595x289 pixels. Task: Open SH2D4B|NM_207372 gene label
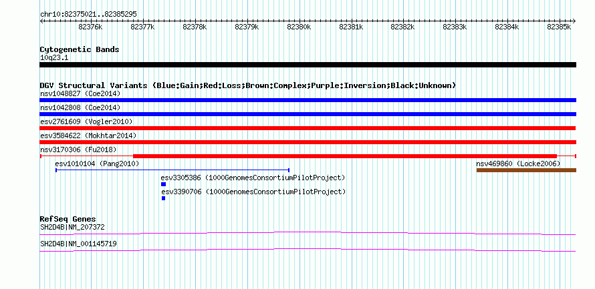72,227
